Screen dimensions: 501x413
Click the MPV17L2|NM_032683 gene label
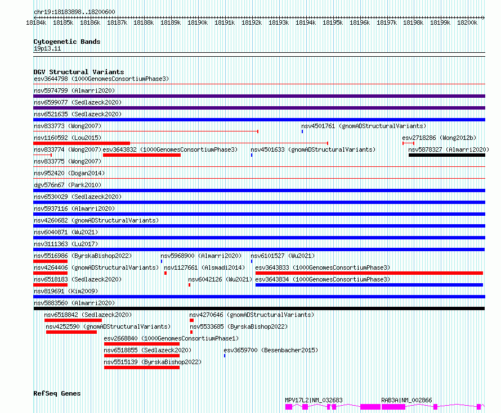pyautogui.click(x=314, y=400)
